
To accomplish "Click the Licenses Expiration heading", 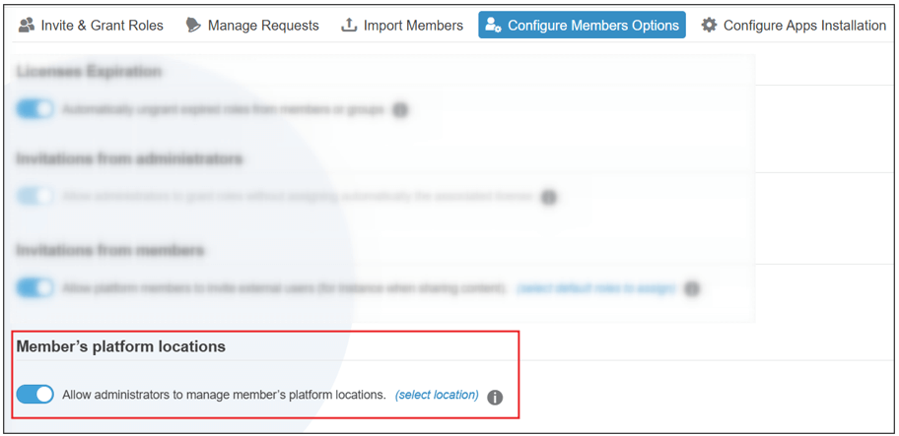I will click(89, 72).
